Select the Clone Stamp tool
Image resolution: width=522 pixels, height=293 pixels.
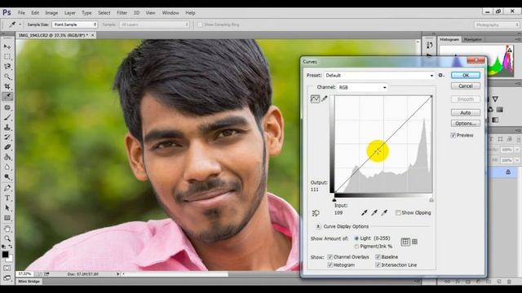(7, 127)
